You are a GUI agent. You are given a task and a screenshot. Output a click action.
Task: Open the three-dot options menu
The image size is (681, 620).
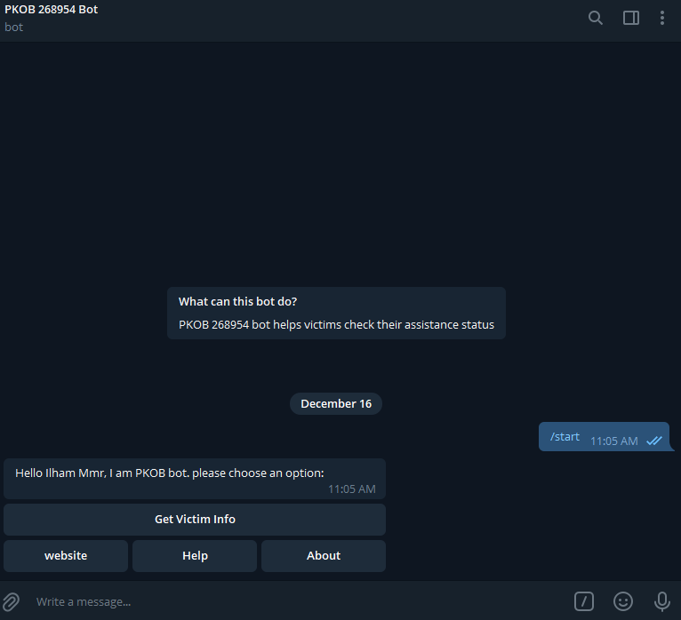[x=662, y=18]
